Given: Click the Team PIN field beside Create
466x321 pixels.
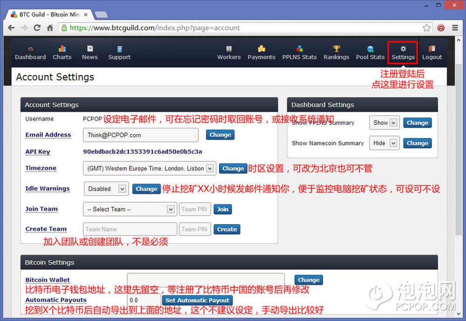Looking at the screenshot, I should click(x=195, y=229).
